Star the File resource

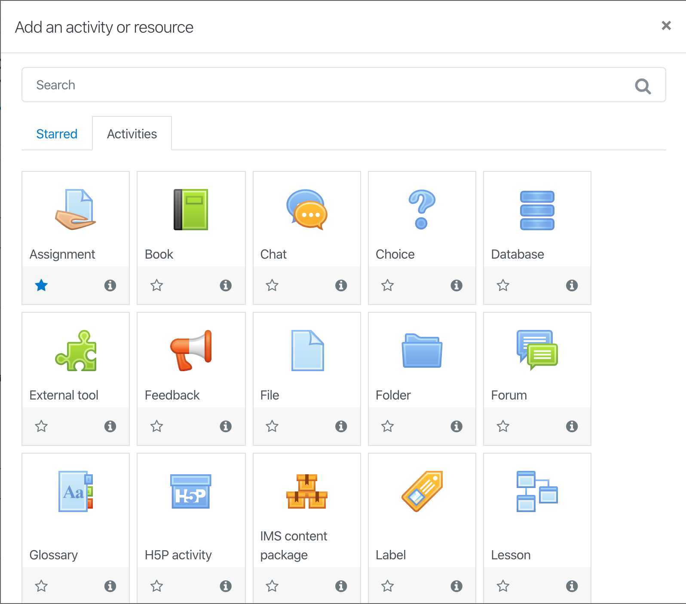click(x=272, y=426)
